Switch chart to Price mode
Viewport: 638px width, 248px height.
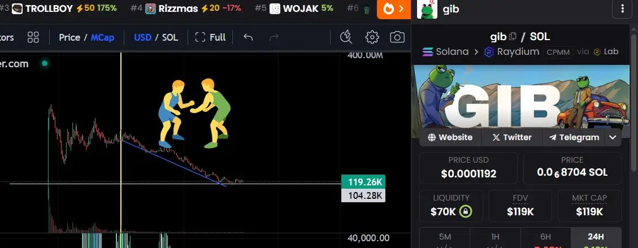coord(70,37)
